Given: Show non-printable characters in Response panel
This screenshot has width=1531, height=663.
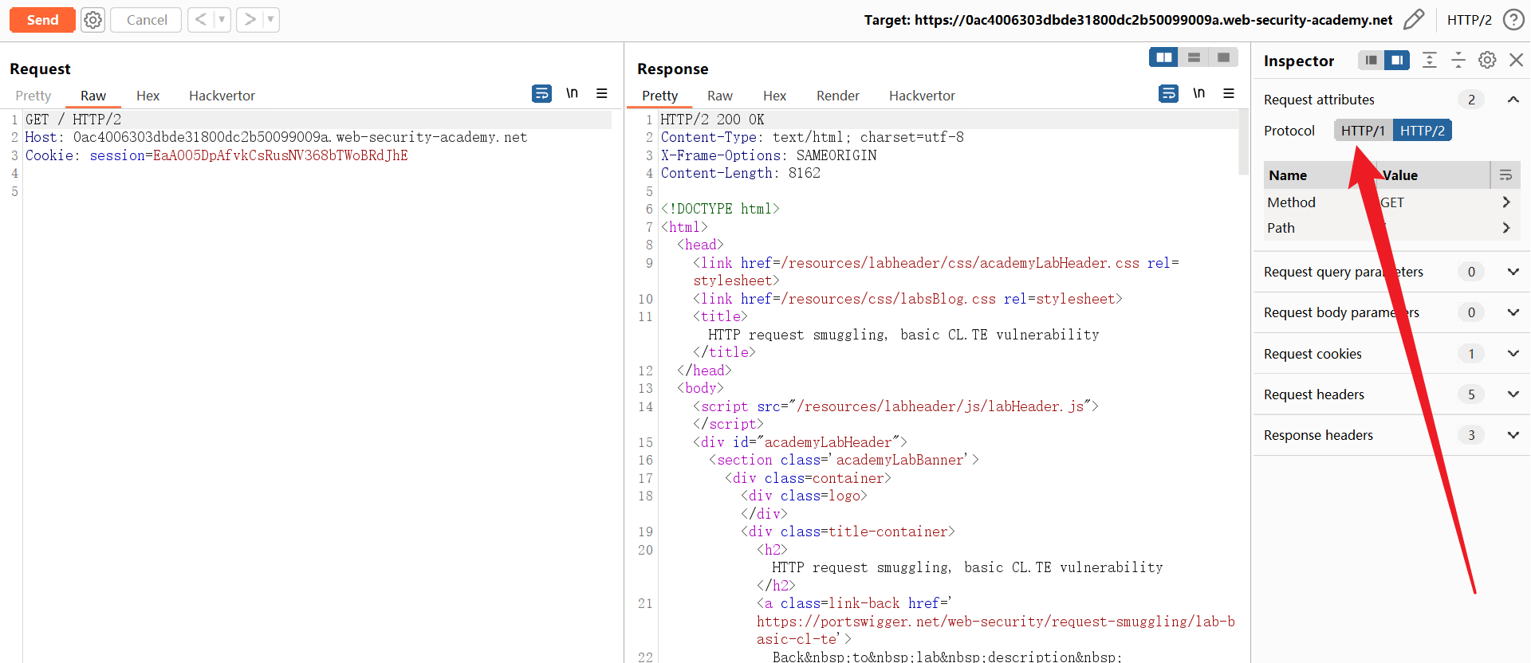Looking at the screenshot, I should click(1198, 94).
